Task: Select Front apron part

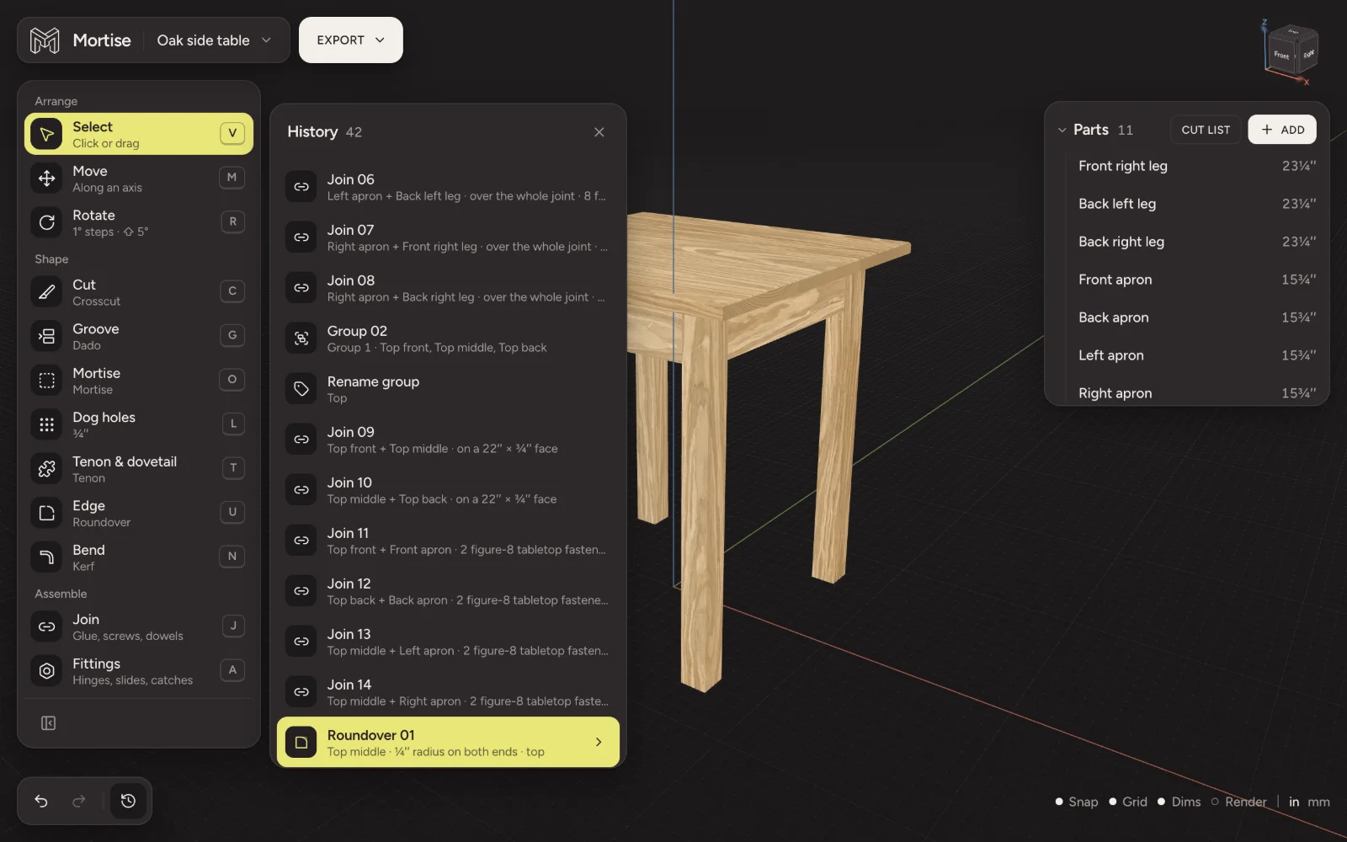Action: pyautogui.click(x=1196, y=280)
